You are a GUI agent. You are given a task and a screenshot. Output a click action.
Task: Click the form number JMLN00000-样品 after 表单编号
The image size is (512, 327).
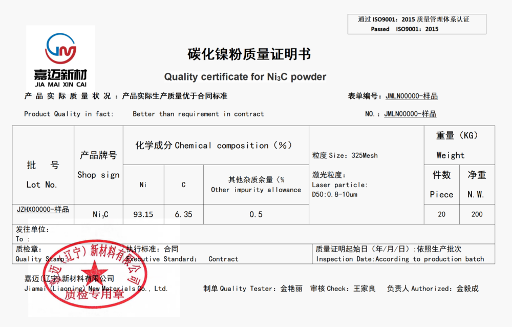411,96
